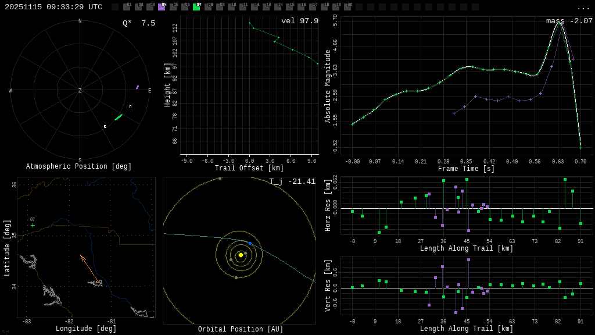Viewport: 595px width, 335px height.
Task: Click the UTC timestamp in top bar
Action: 53,7
